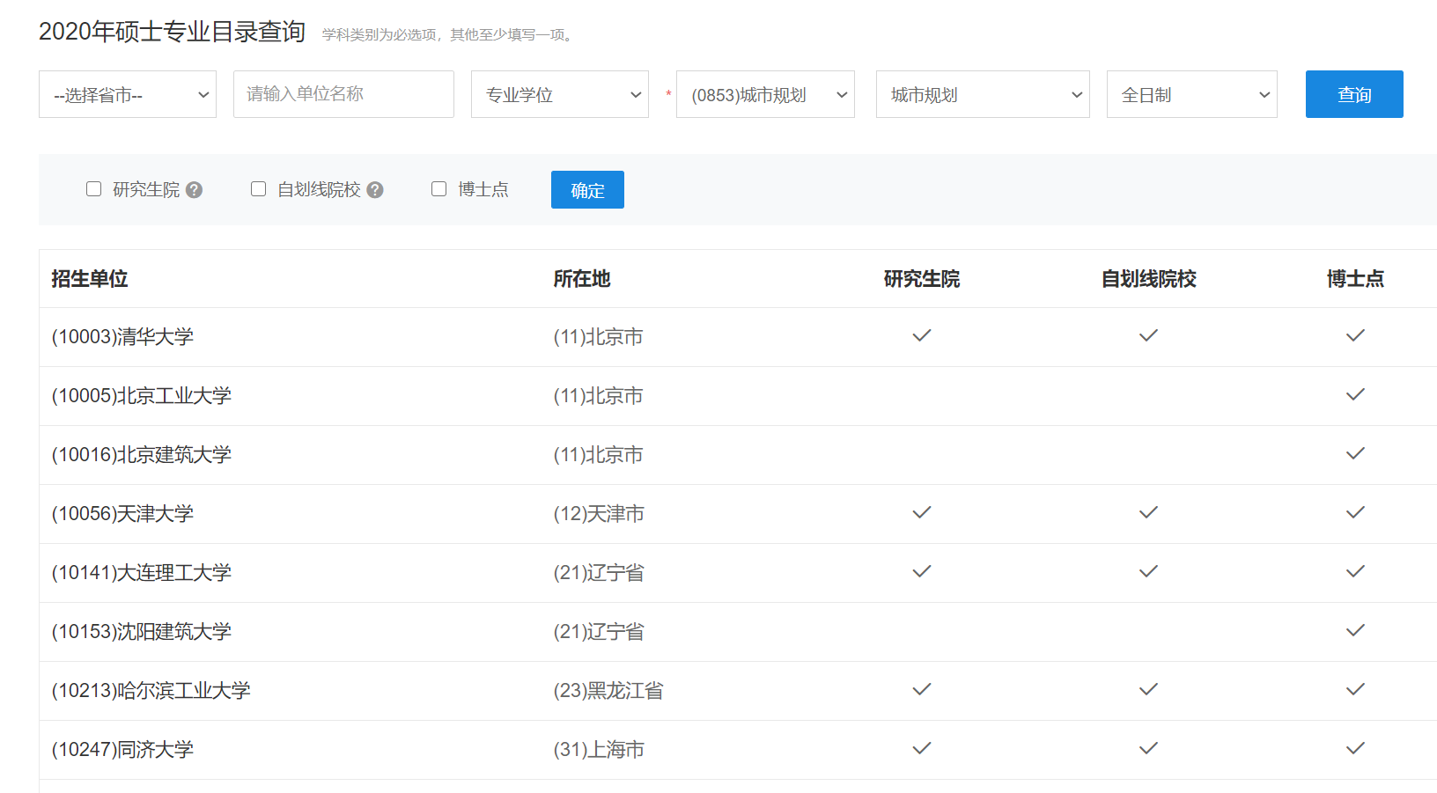Click 同济大学 博士点 checkmark icon
This screenshot has width=1437, height=793.
1355,748
